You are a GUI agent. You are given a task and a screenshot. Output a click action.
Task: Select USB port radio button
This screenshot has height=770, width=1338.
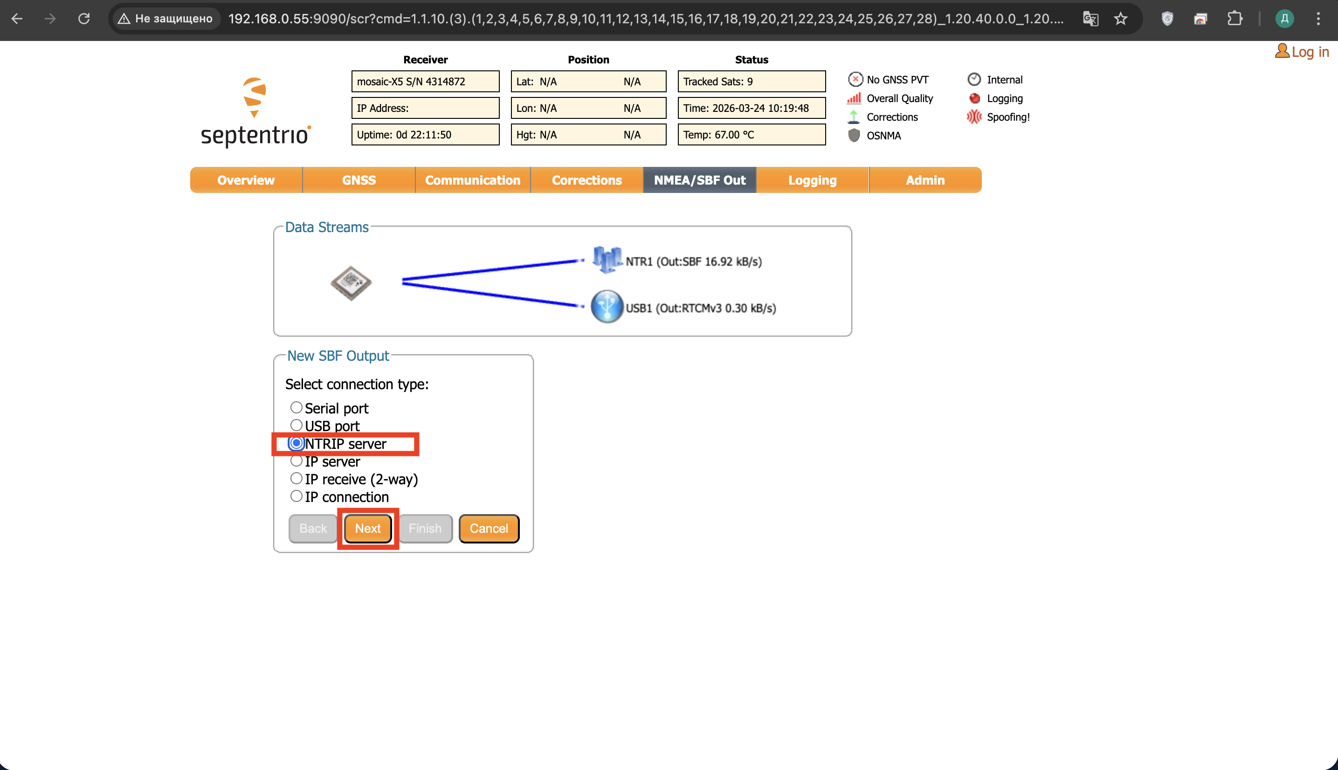[x=296, y=426]
